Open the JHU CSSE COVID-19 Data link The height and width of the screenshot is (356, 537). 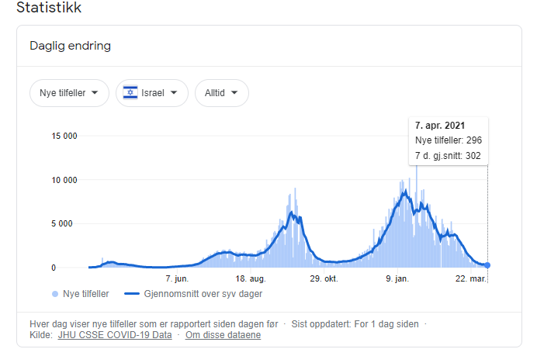click(x=115, y=335)
